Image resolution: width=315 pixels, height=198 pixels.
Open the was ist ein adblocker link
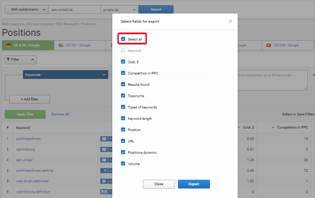32,181
